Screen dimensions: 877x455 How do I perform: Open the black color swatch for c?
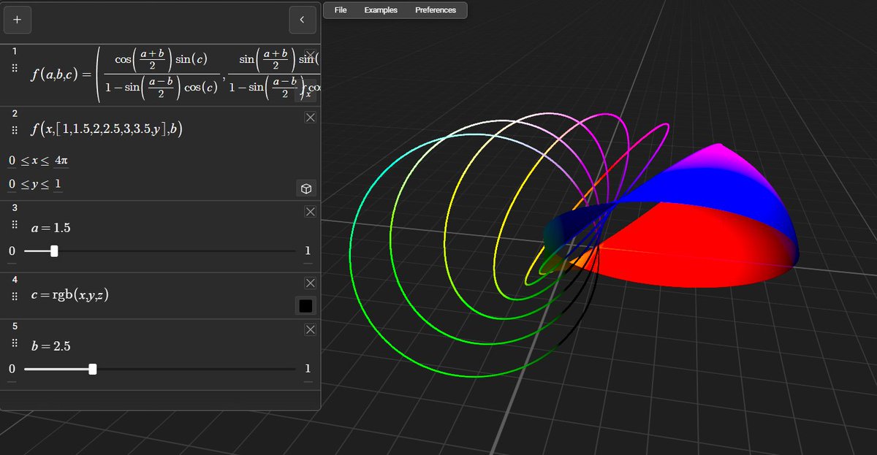click(305, 305)
